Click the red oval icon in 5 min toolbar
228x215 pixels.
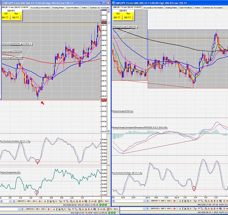coord(90,201)
